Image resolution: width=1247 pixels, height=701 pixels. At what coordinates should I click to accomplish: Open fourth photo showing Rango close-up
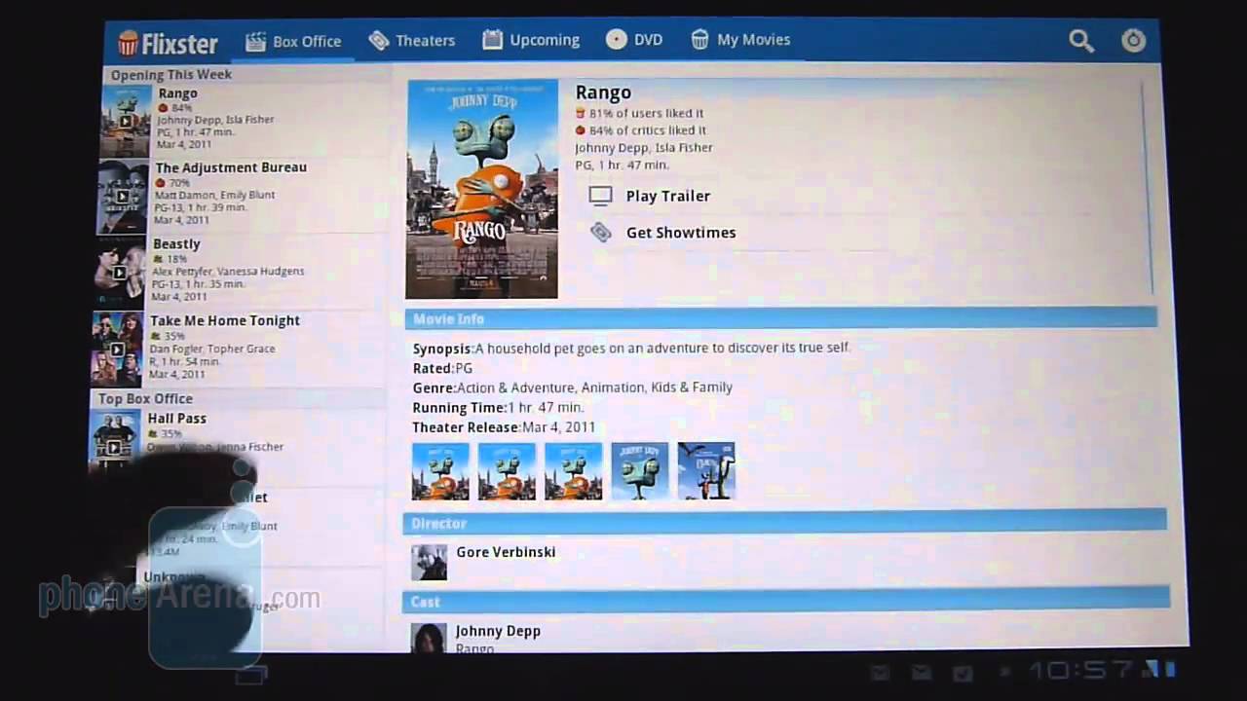(640, 471)
